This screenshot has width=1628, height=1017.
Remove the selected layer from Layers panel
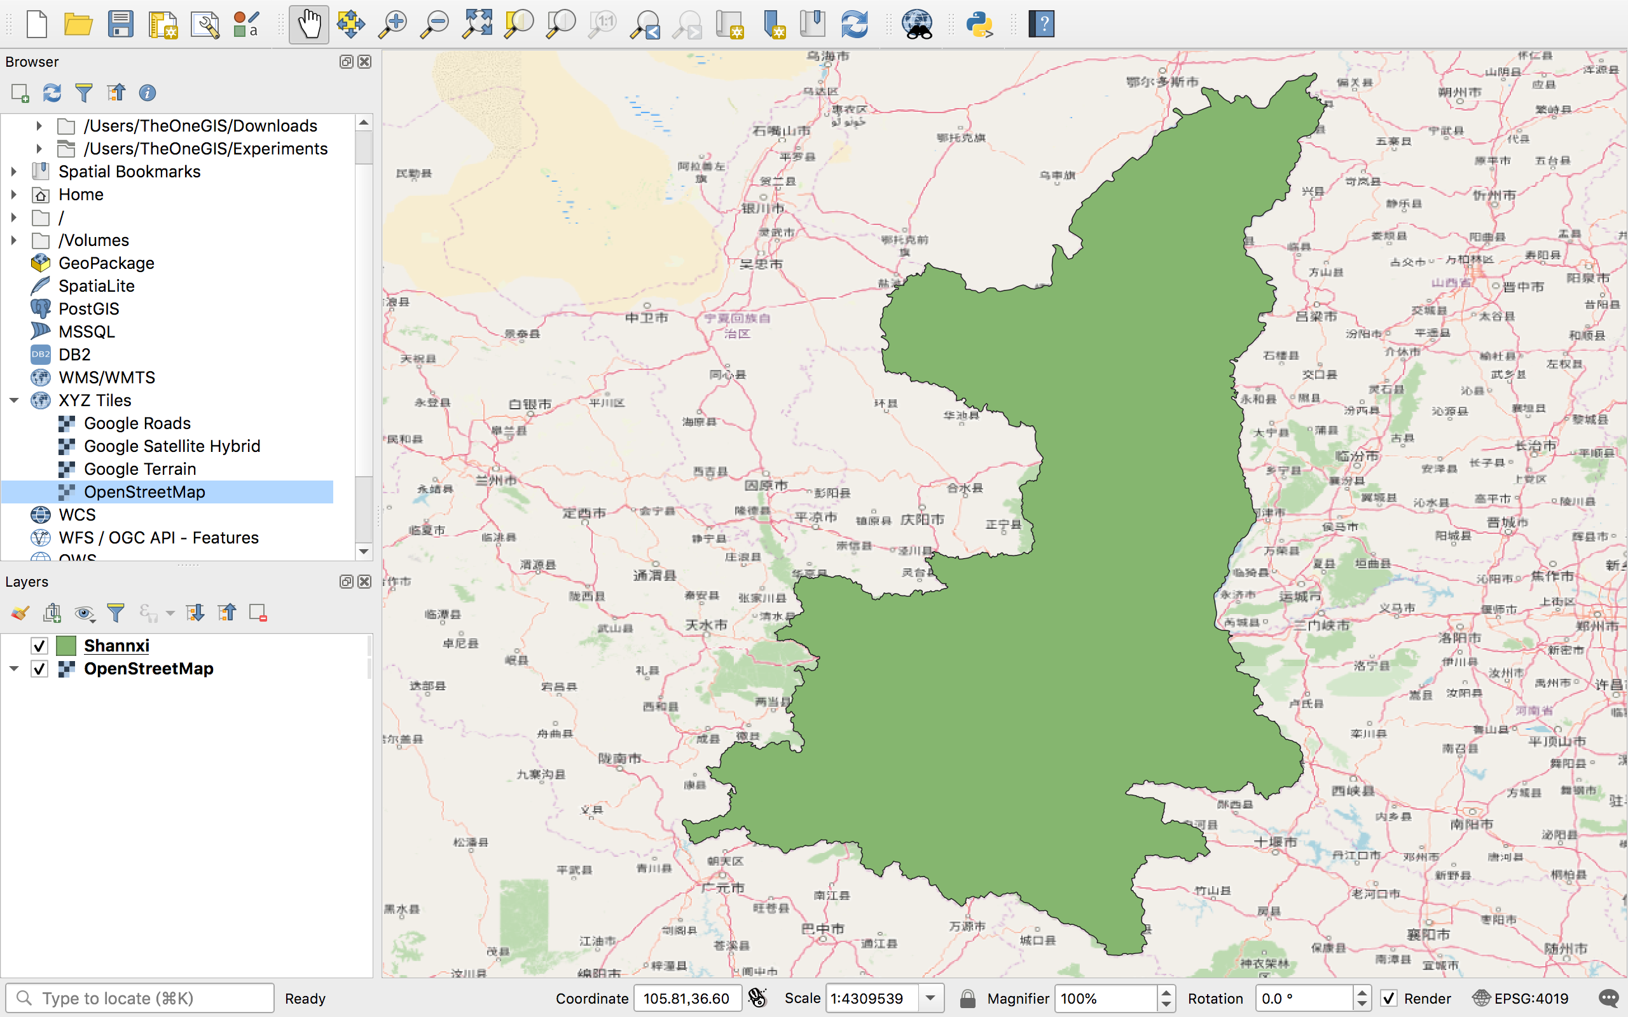tap(257, 612)
